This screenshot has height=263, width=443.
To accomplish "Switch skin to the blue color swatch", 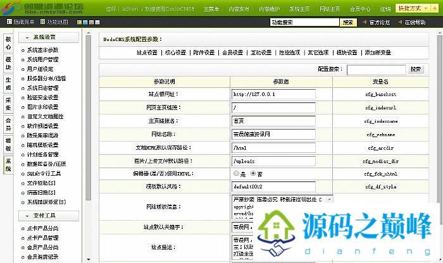I will tap(85, 22).
